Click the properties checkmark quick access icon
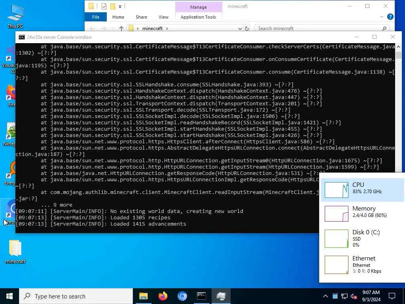Screen dimensions: 405x304 tap(104, 6)
